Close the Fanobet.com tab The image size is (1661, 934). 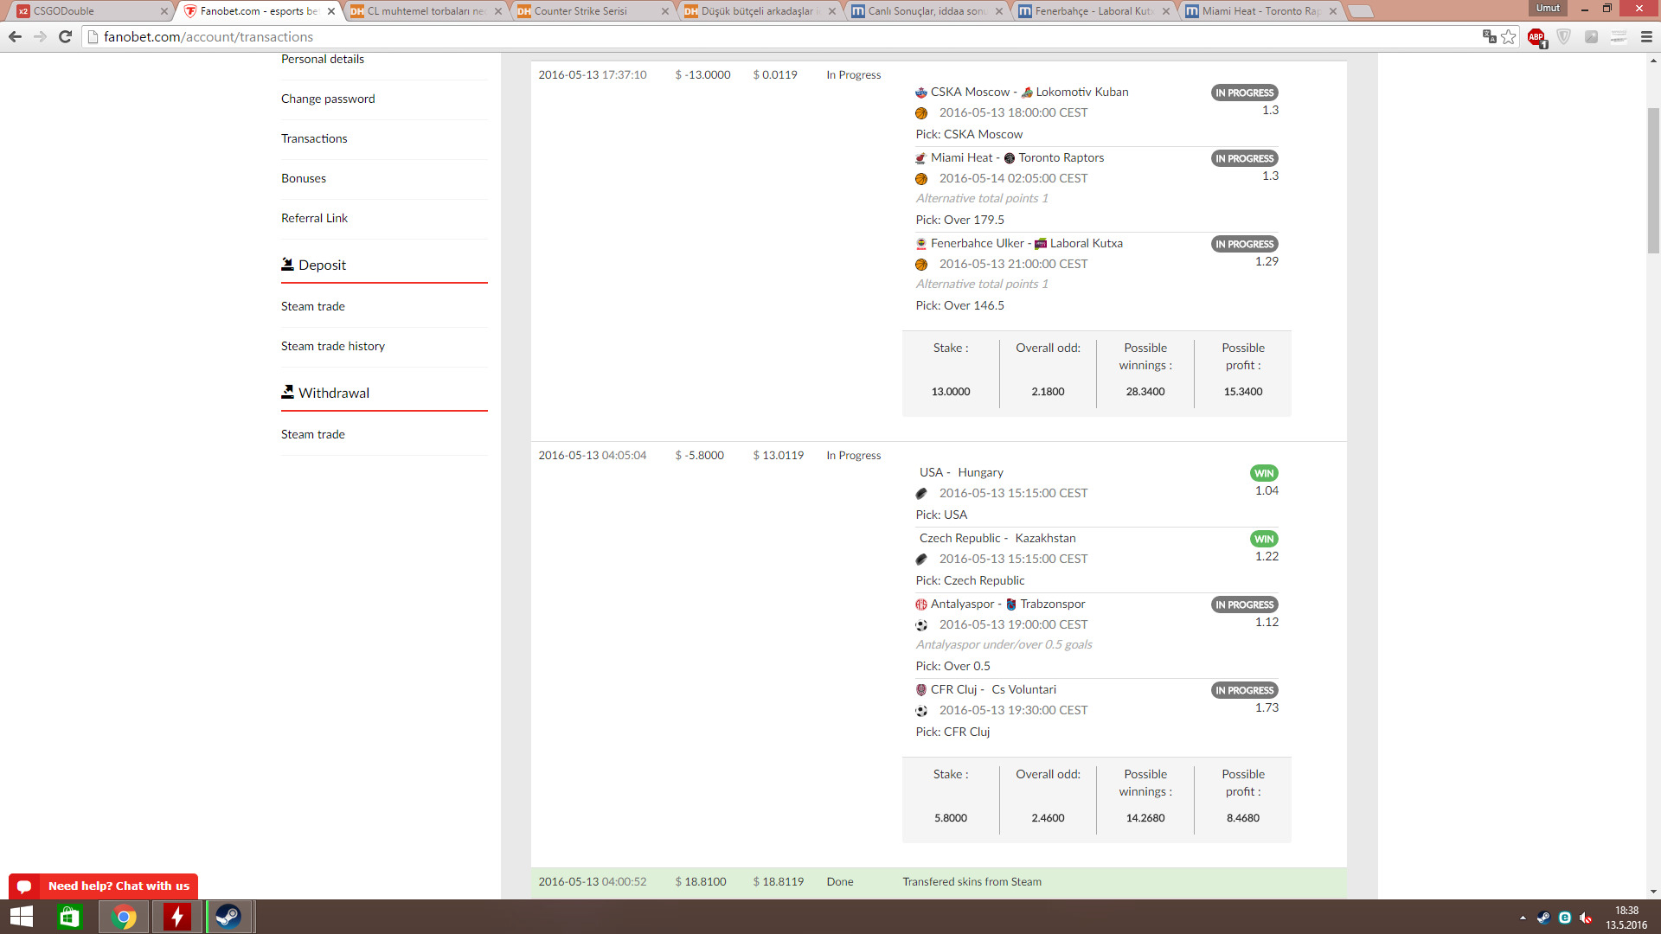pyautogui.click(x=331, y=11)
